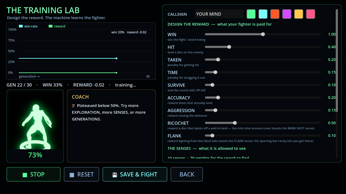
Task: Click the HIT reward slider handle
Action: point(229,47)
